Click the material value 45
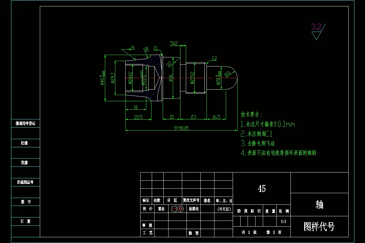Viewport: 365px width, 243px height. (262, 189)
